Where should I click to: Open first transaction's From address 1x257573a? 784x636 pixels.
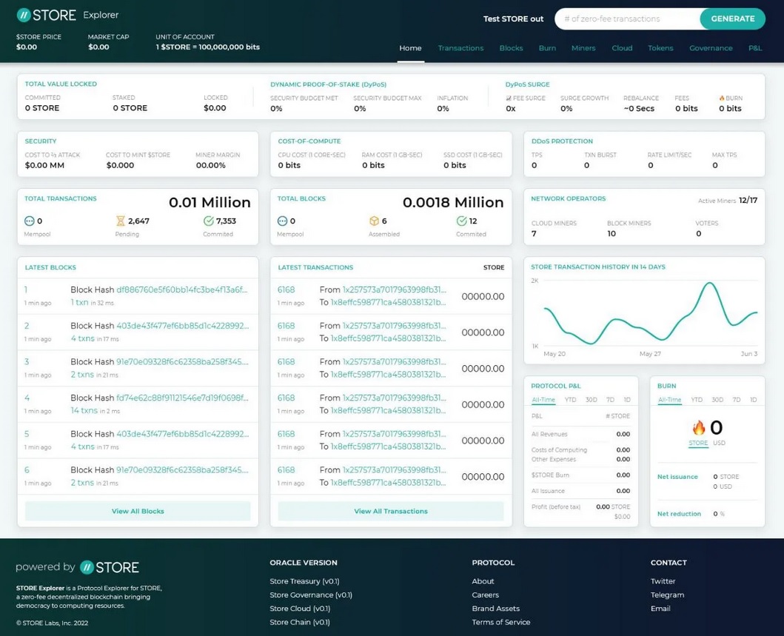pos(395,290)
